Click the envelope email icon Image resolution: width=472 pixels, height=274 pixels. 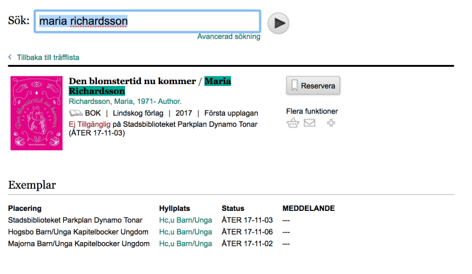point(309,123)
